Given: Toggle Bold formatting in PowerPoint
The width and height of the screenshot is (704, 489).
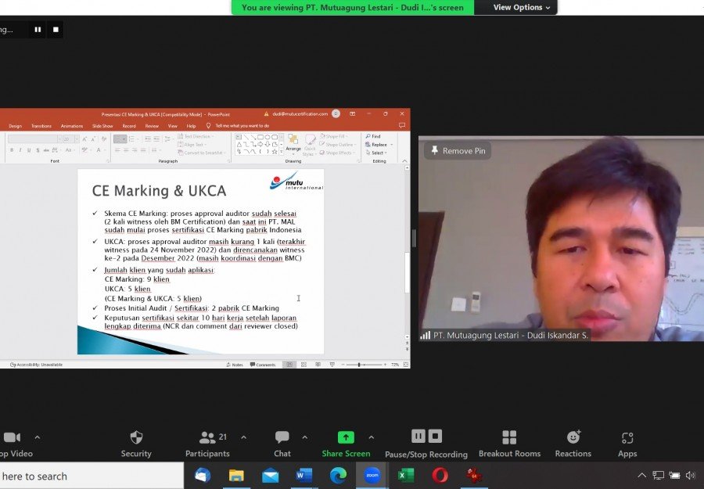Looking at the screenshot, I should pyautogui.click(x=12, y=150).
